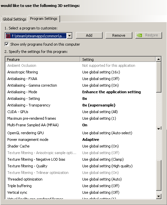
Task: Select Antialiasing - FXAA row
Action: (81, 79)
